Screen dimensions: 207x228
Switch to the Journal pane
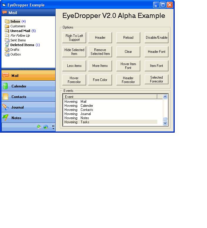point(29,107)
